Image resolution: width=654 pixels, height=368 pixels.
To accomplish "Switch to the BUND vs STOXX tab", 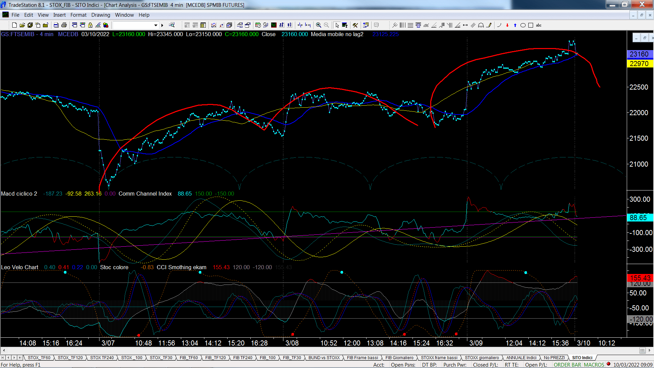I will (x=324, y=357).
